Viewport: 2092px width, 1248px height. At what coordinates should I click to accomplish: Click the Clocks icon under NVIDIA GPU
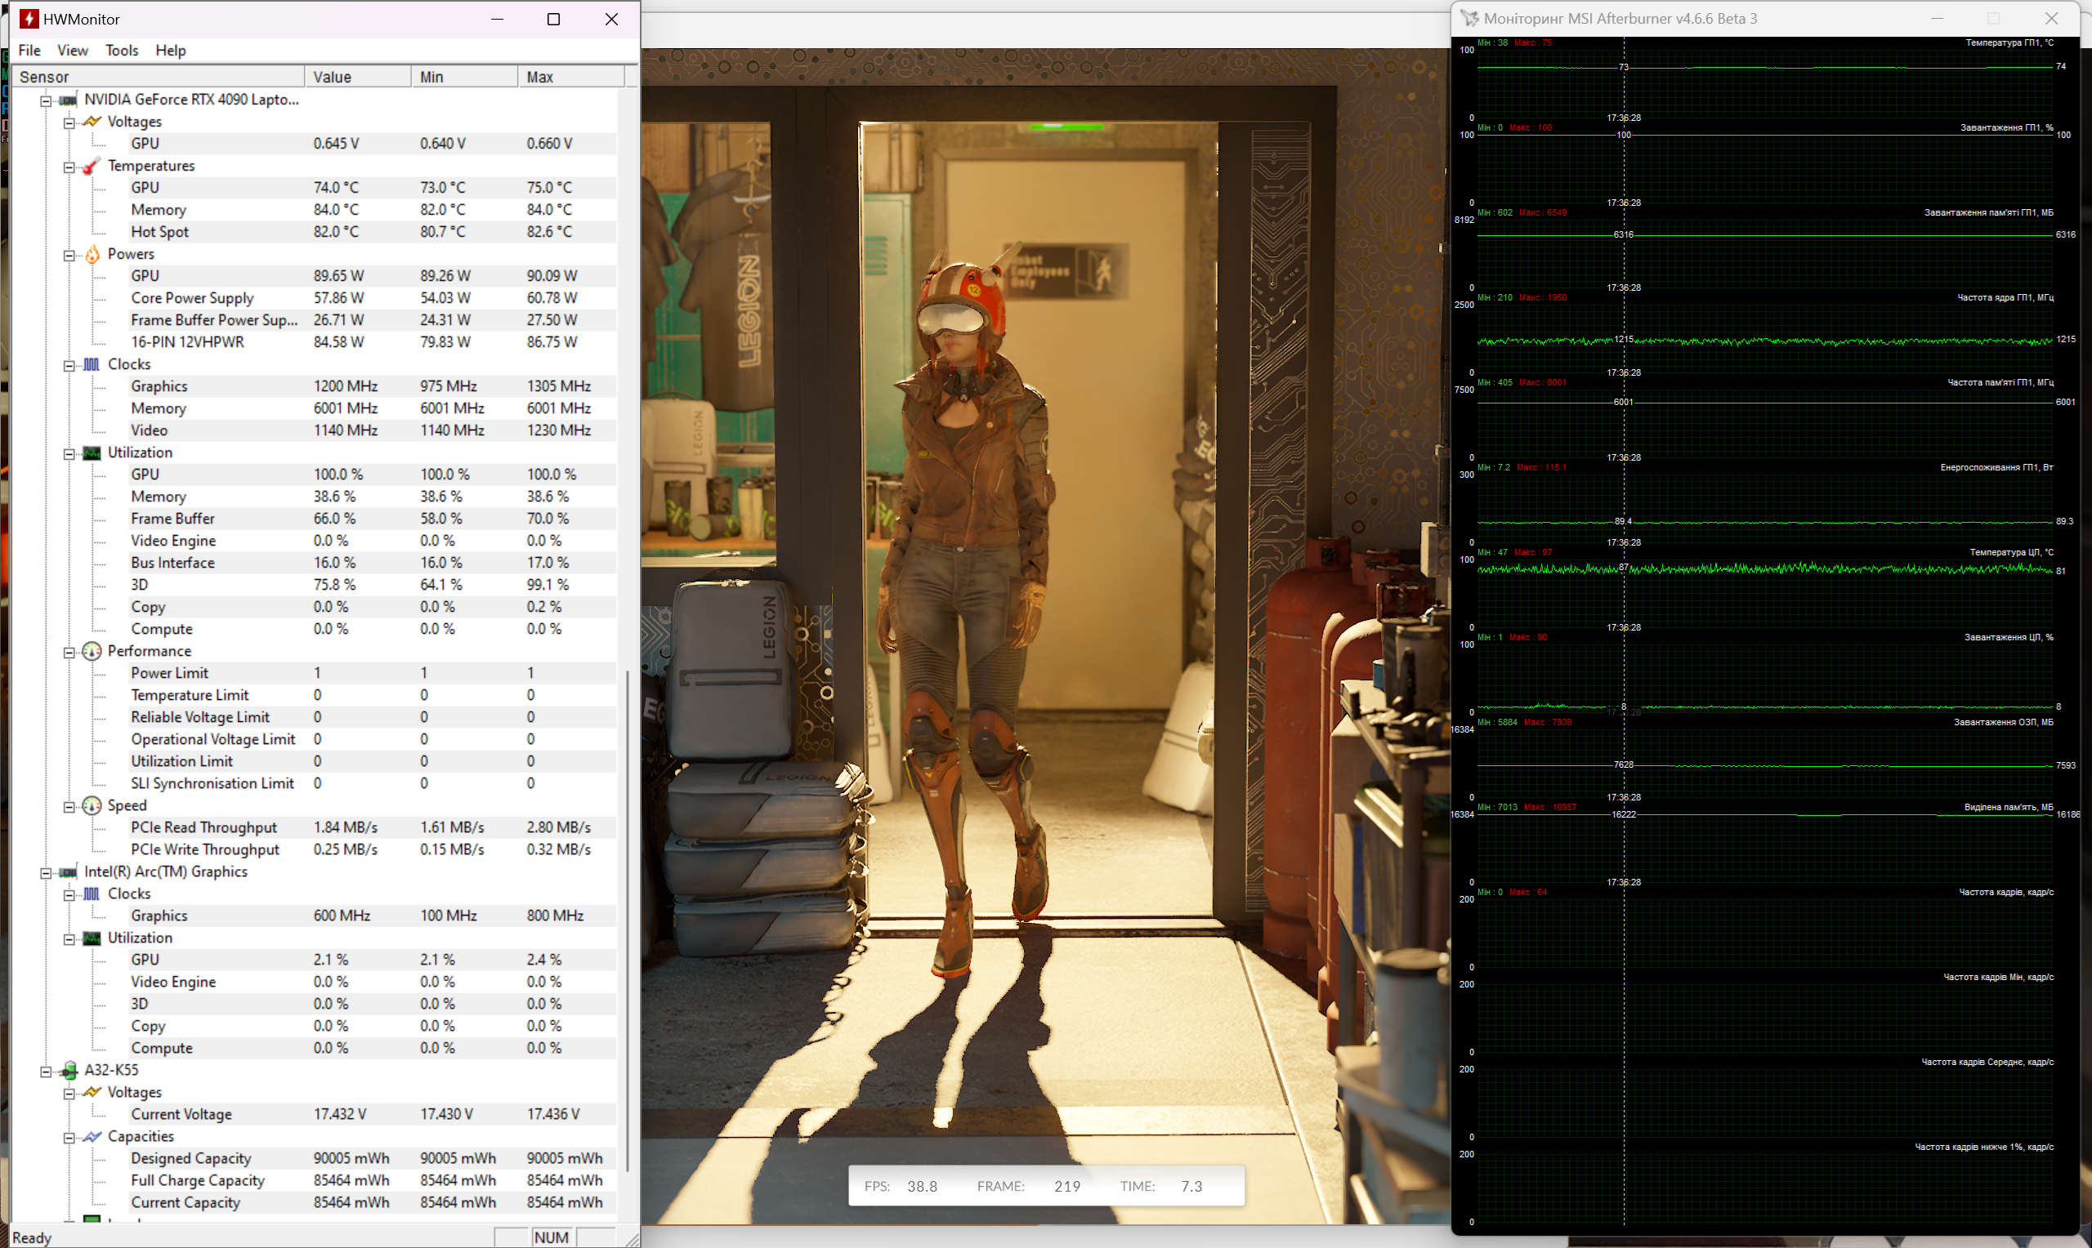[92, 364]
